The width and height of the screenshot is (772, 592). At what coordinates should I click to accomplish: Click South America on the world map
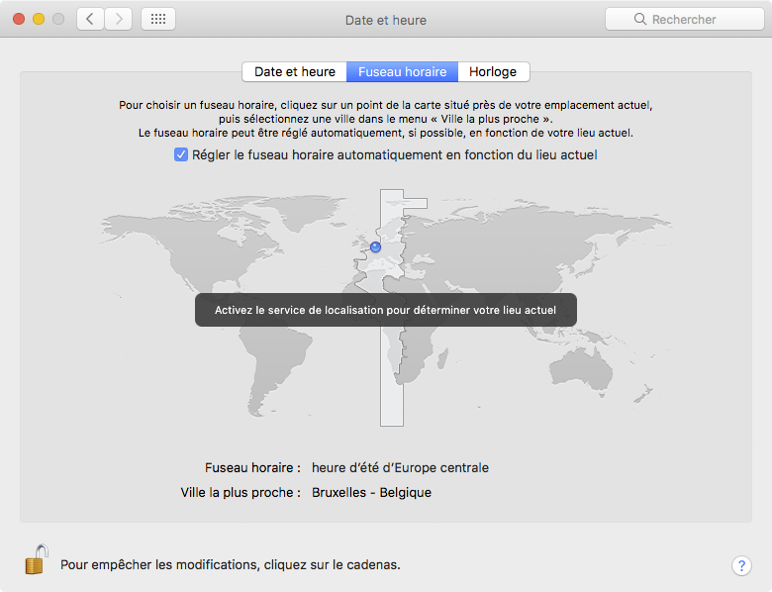point(276,364)
